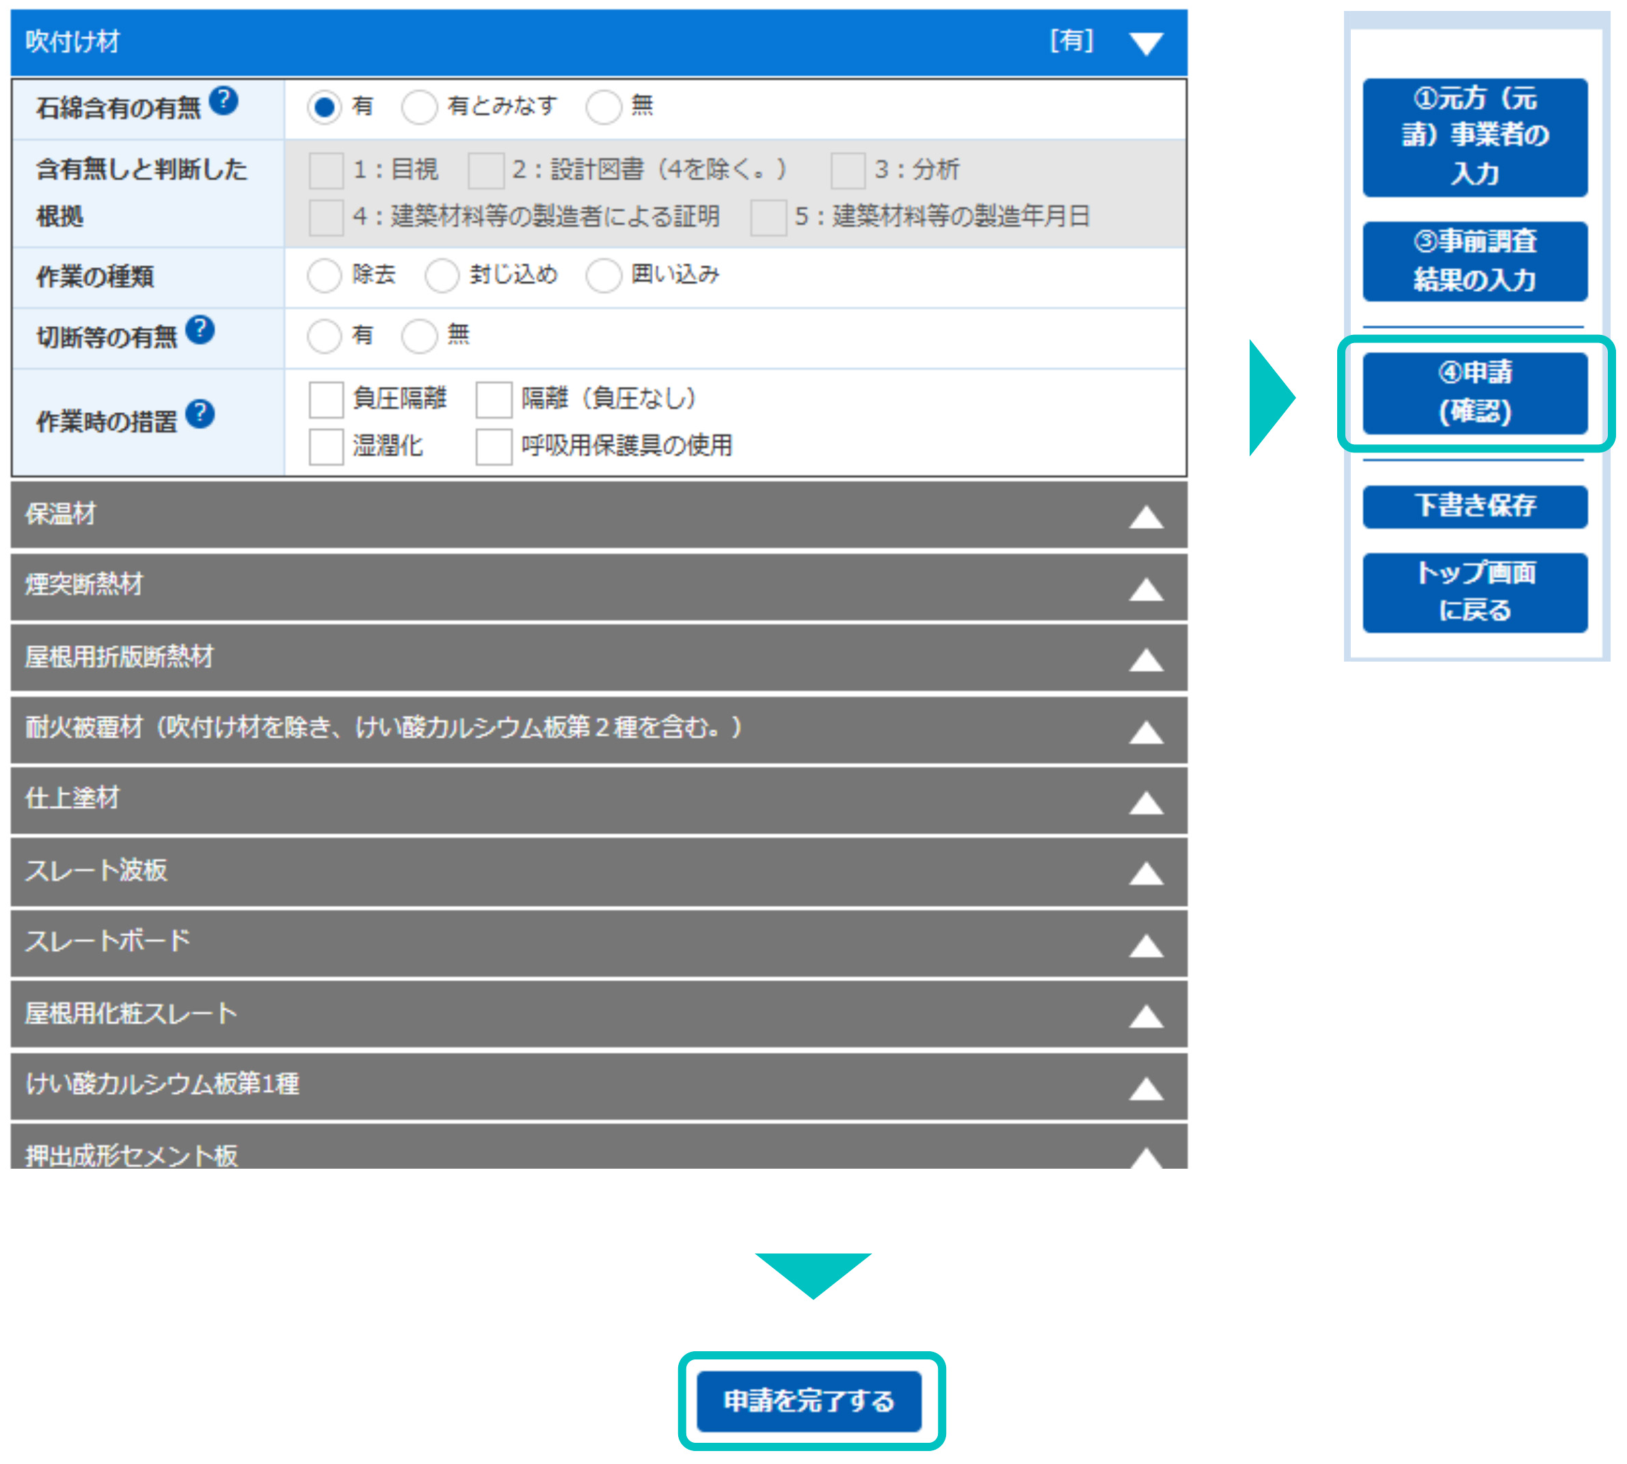Expand the スレート波板 section

click(1145, 873)
